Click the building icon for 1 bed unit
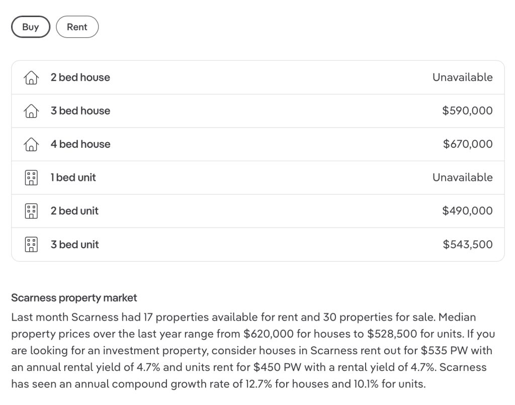This screenshot has width=515, height=405. click(31, 177)
